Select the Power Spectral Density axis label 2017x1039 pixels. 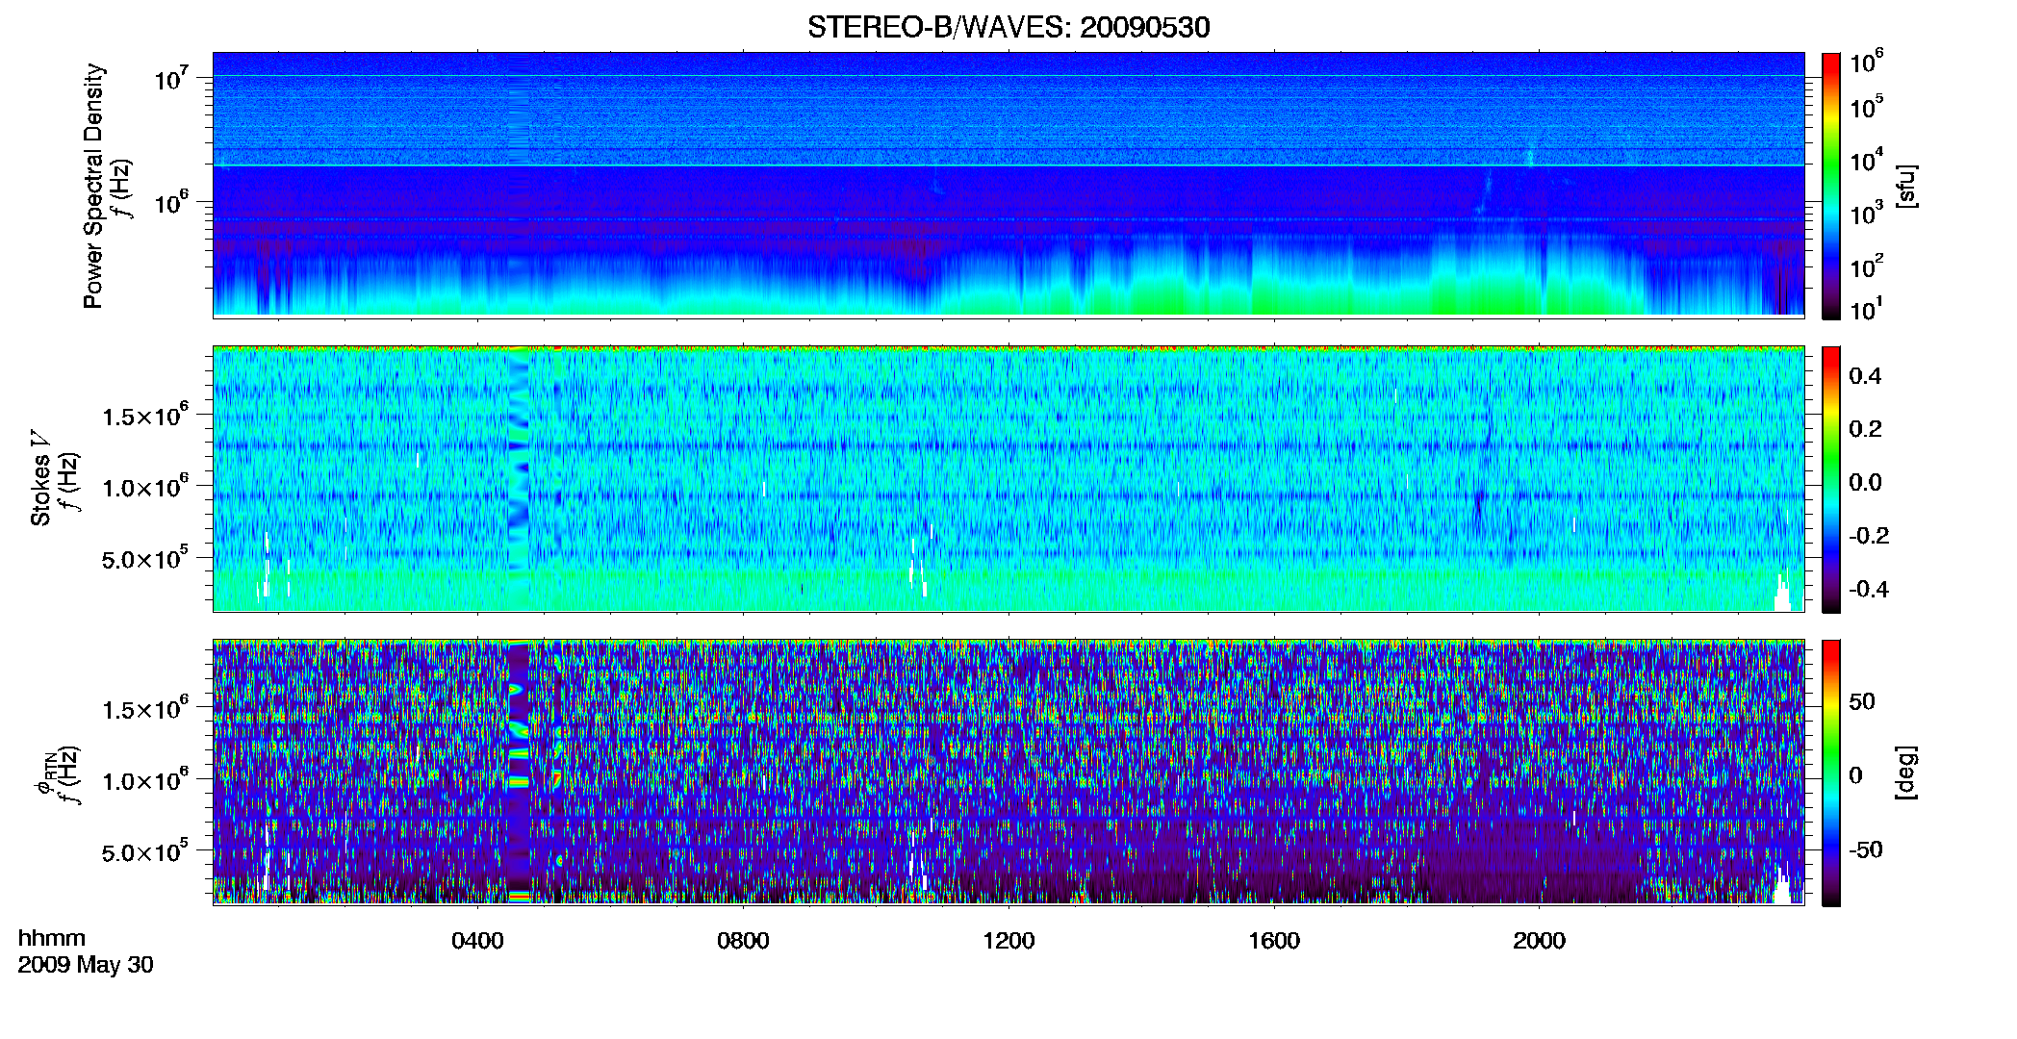[x=93, y=186]
